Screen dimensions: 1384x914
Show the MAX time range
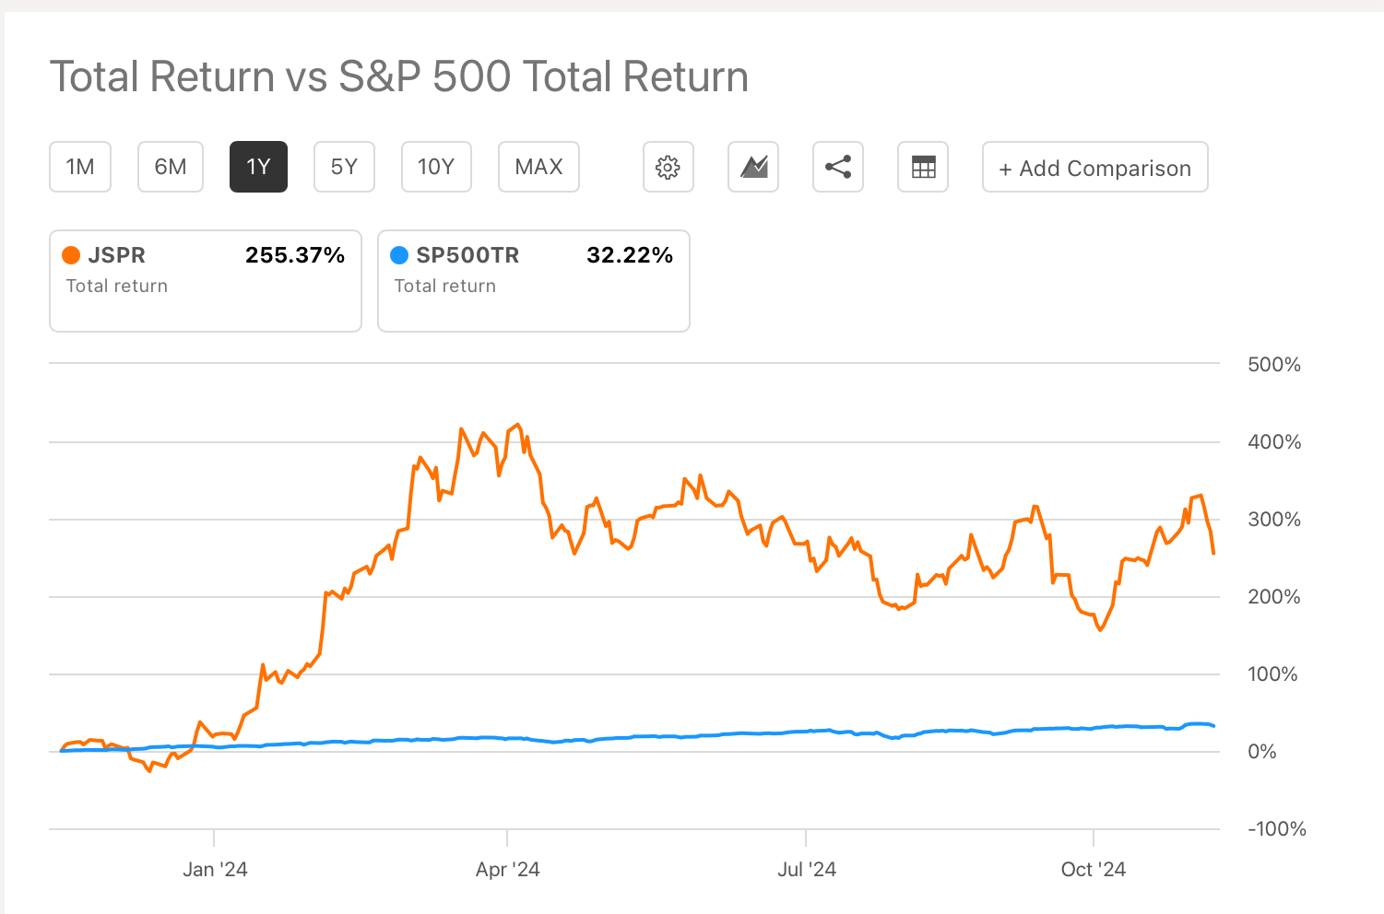click(x=538, y=167)
